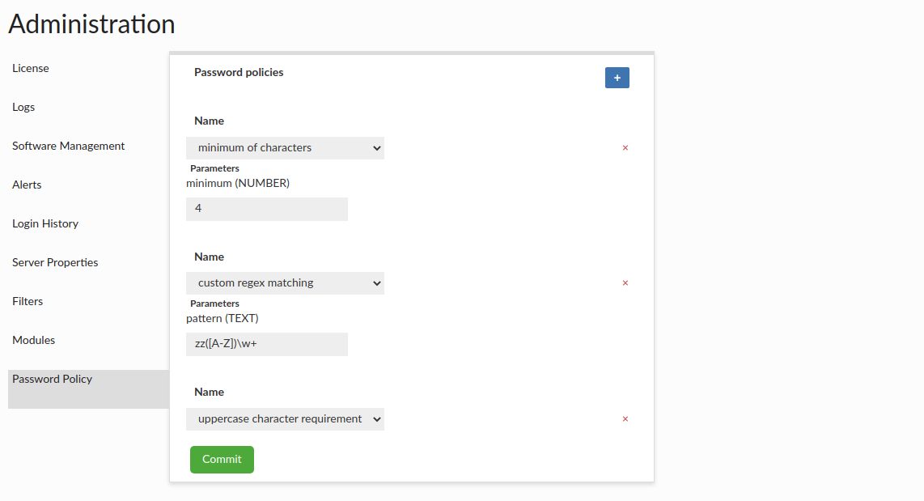Open the uppercase character requirement dropdown

point(285,419)
